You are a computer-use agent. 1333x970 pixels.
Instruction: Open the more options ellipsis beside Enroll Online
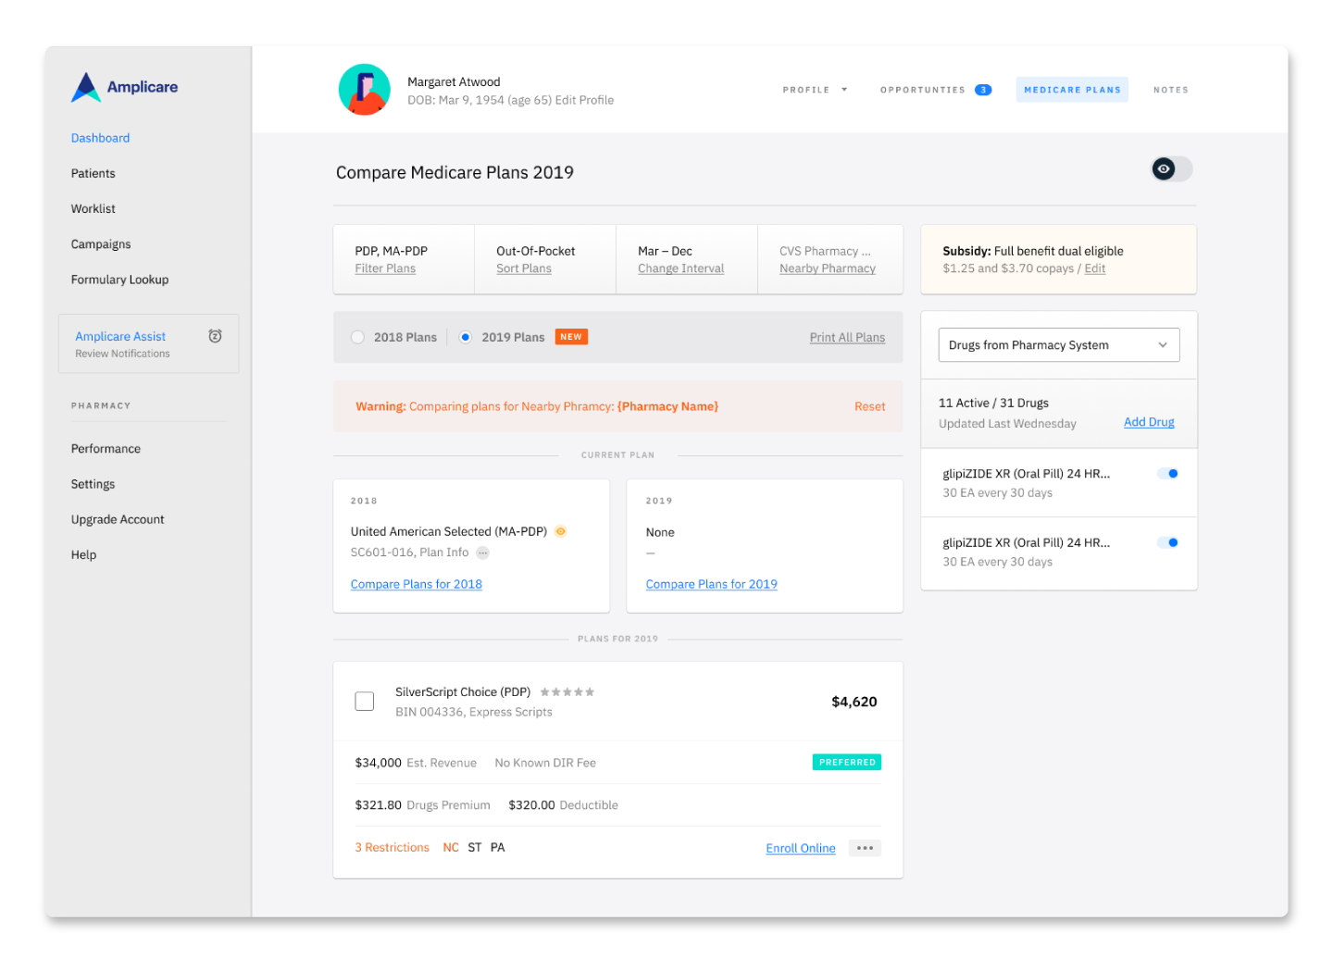coord(865,848)
